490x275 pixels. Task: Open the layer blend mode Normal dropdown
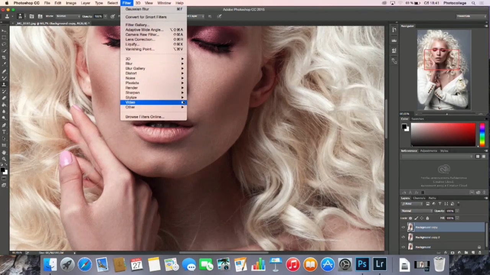pos(416,211)
